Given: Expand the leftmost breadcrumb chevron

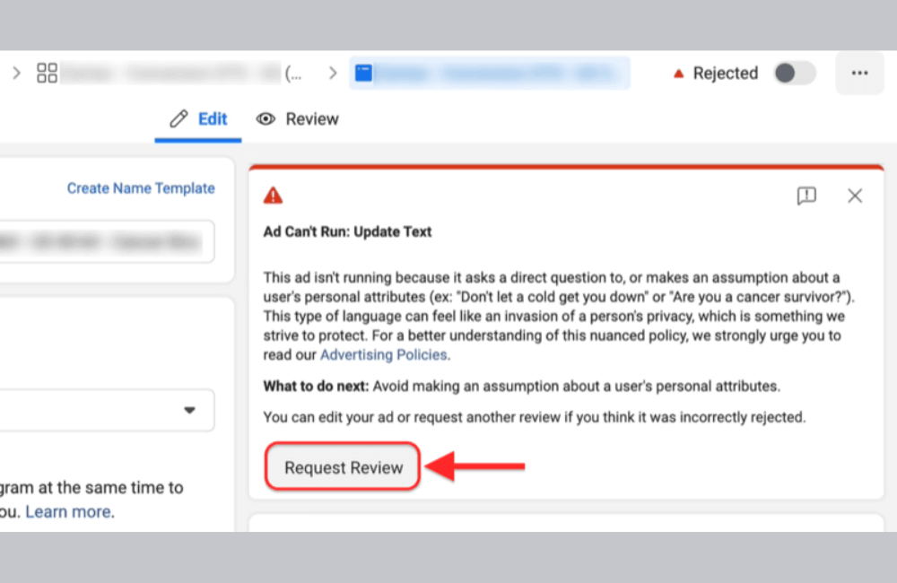Looking at the screenshot, I should click(x=16, y=73).
